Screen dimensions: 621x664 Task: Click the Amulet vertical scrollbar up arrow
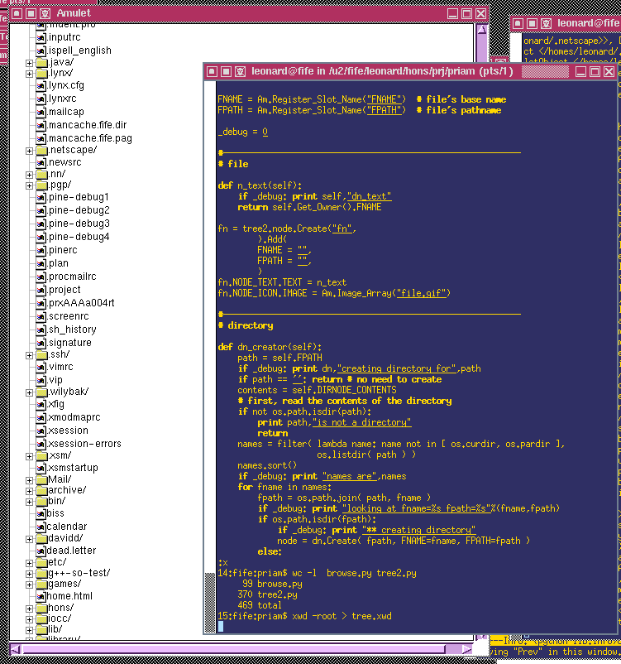pos(481,30)
